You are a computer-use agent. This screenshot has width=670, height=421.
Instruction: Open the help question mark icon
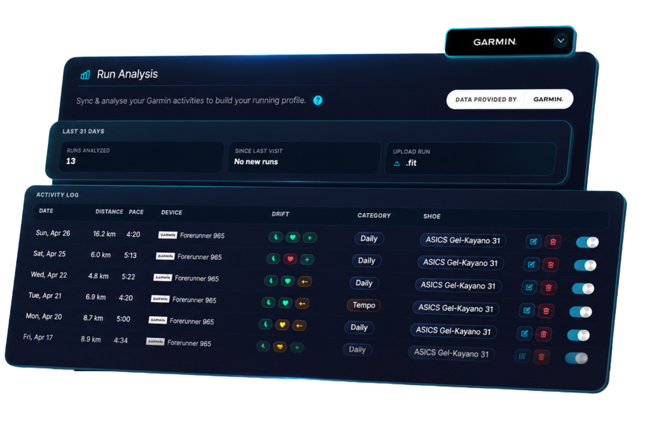318,100
